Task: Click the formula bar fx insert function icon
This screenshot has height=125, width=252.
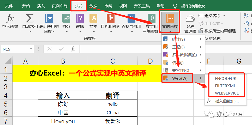Action: click(x=73, y=49)
